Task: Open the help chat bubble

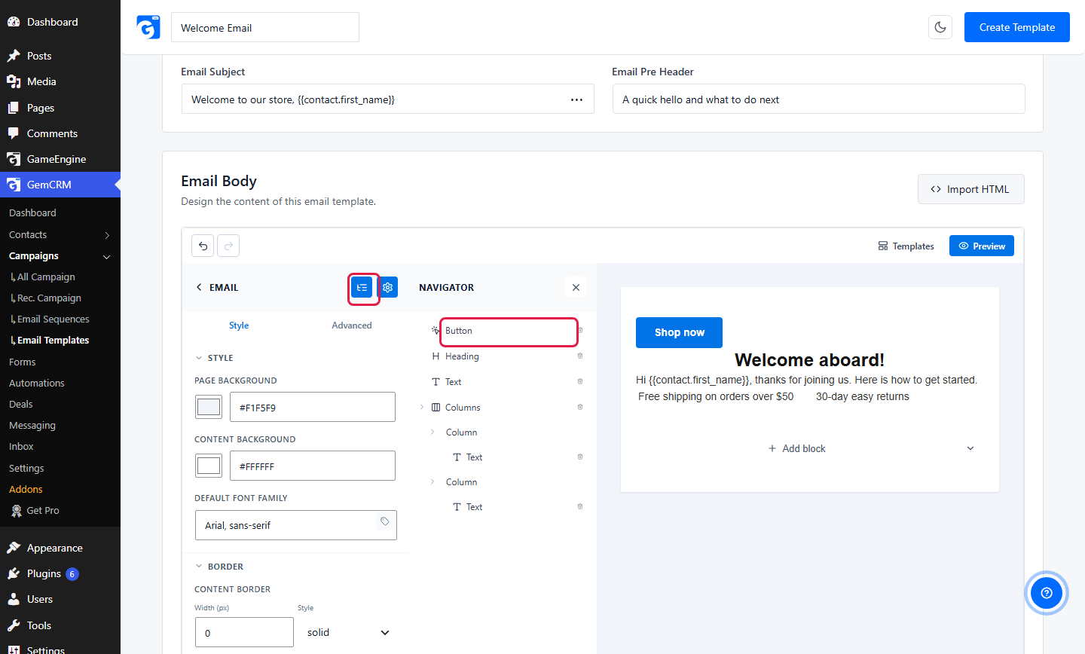Action: coord(1047,593)
